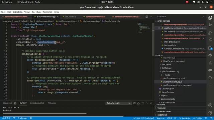This screenshot has width=214, height=120.
Task: Open sfdx-project.json in Open Editors
Action: [x=172, y=42]
